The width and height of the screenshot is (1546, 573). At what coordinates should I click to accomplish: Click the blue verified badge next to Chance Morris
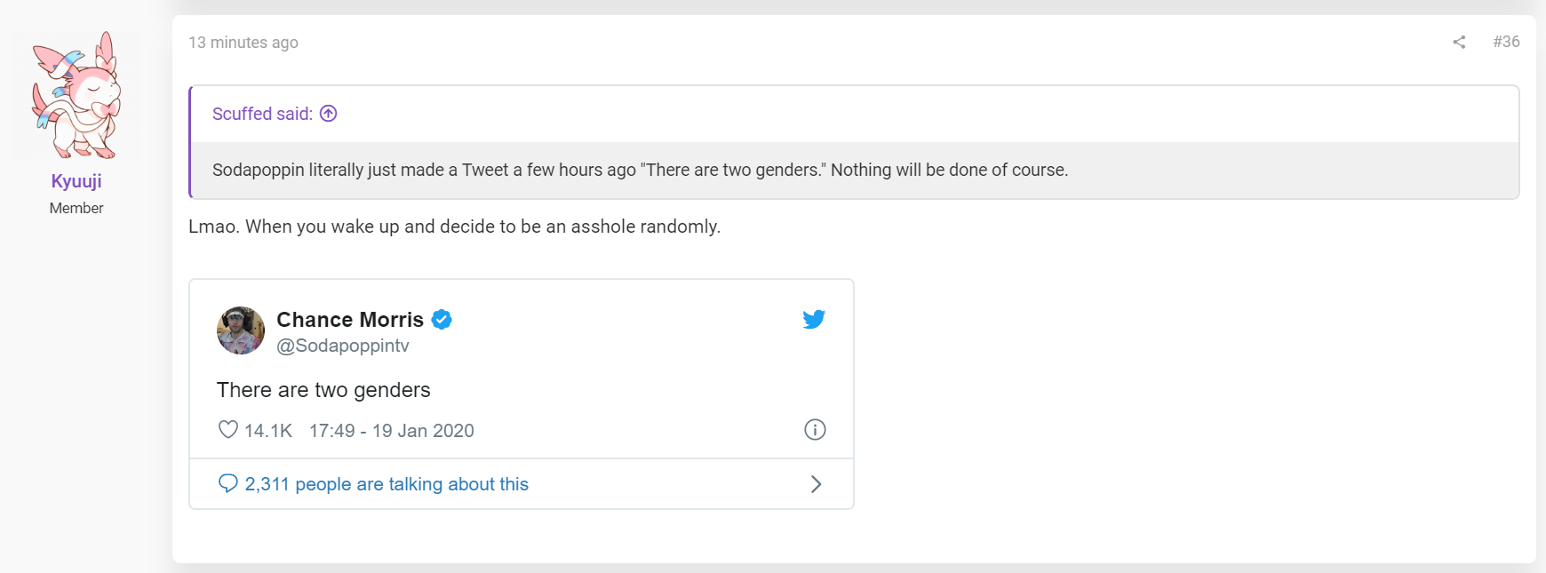(442, 320)
